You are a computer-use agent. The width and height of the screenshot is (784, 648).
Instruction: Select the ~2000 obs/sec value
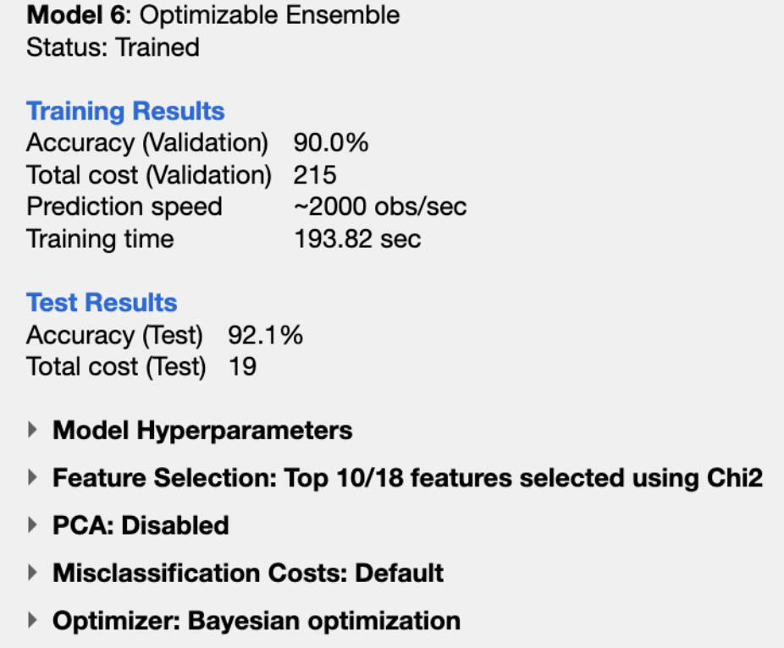point(380,206)
